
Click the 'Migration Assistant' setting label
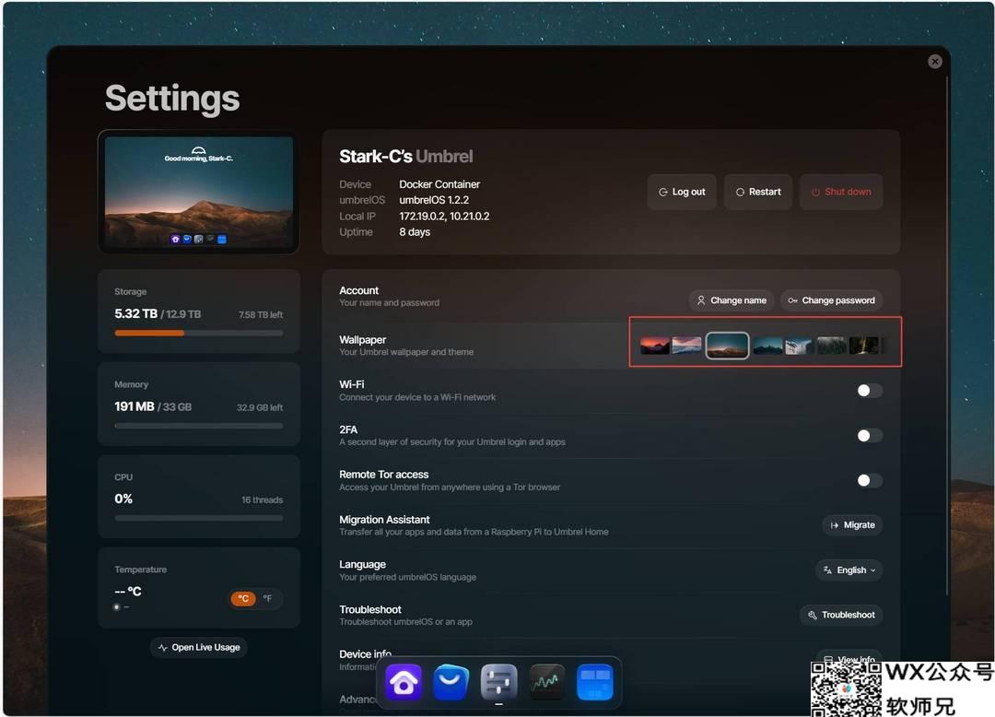(384, 520)
